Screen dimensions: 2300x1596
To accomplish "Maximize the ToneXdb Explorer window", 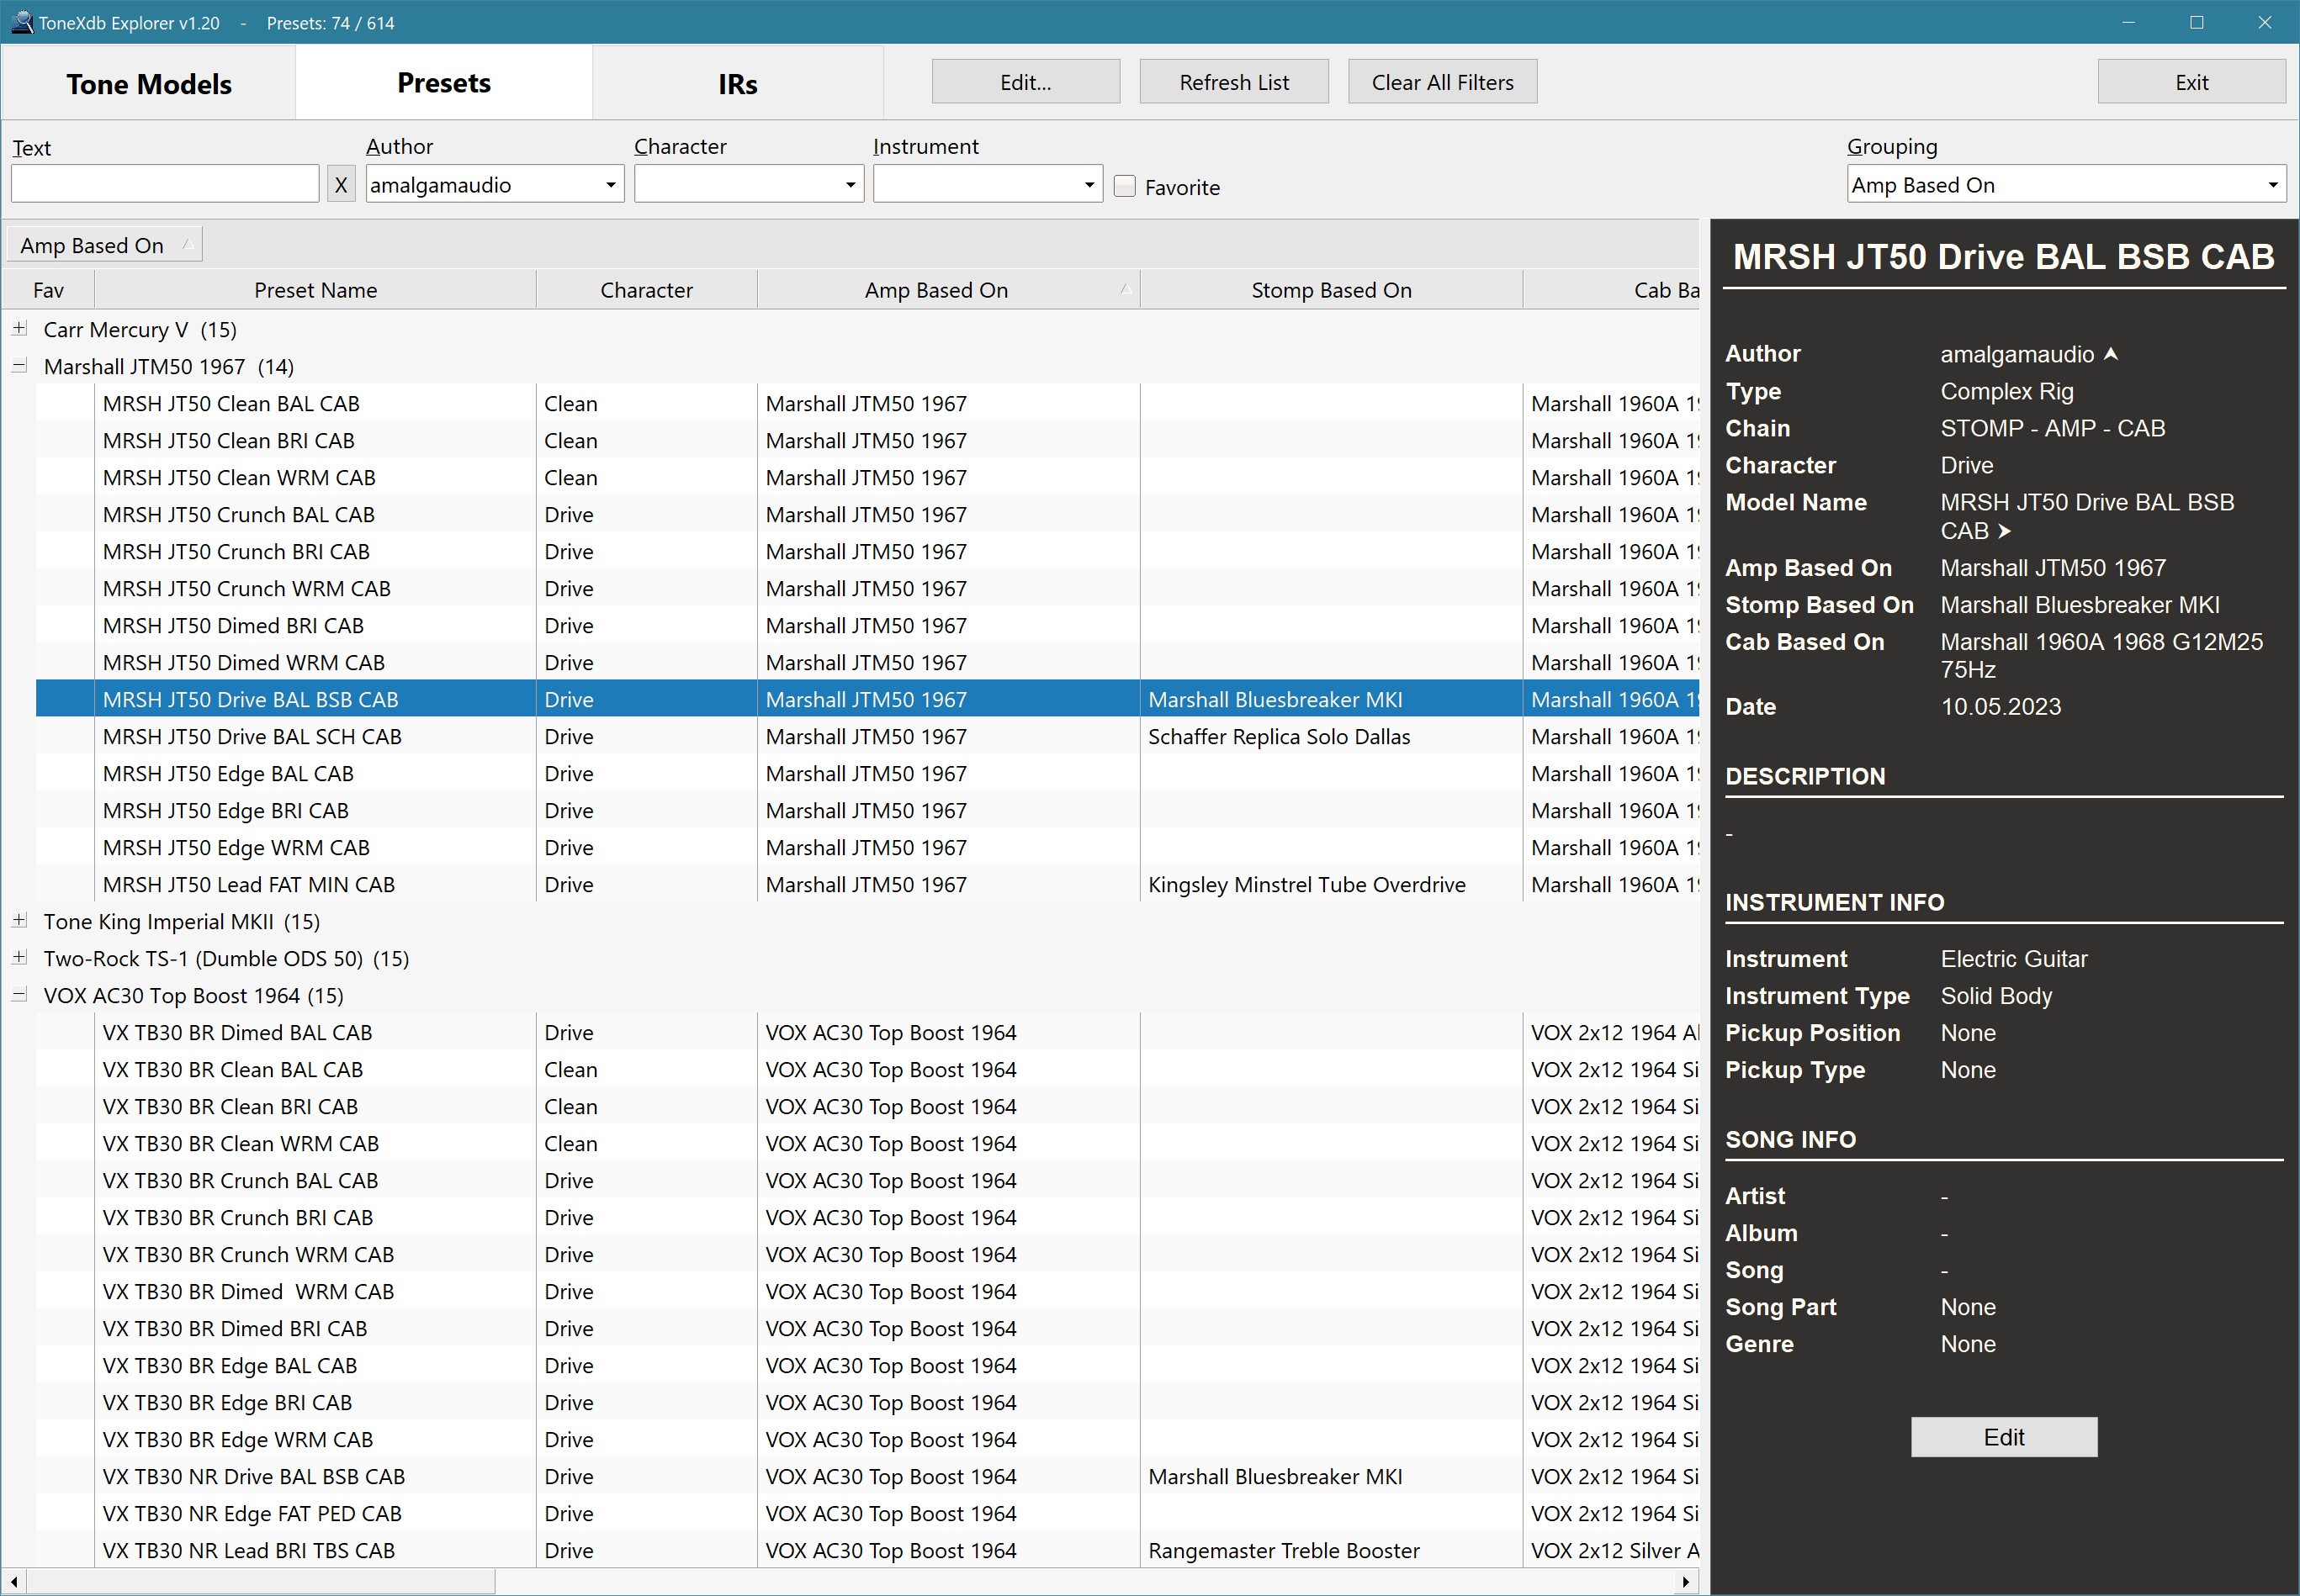I will [x=2197, y=22].
